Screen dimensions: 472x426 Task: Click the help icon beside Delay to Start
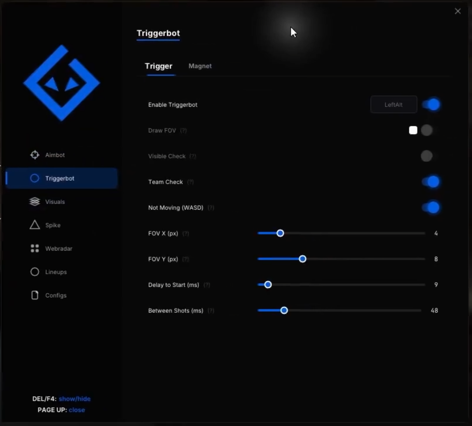[207, 285]
